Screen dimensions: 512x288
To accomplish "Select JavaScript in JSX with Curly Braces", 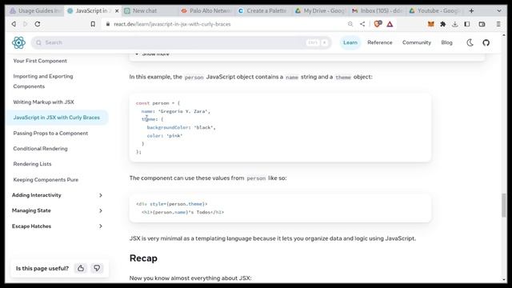I will click(57, 118).
